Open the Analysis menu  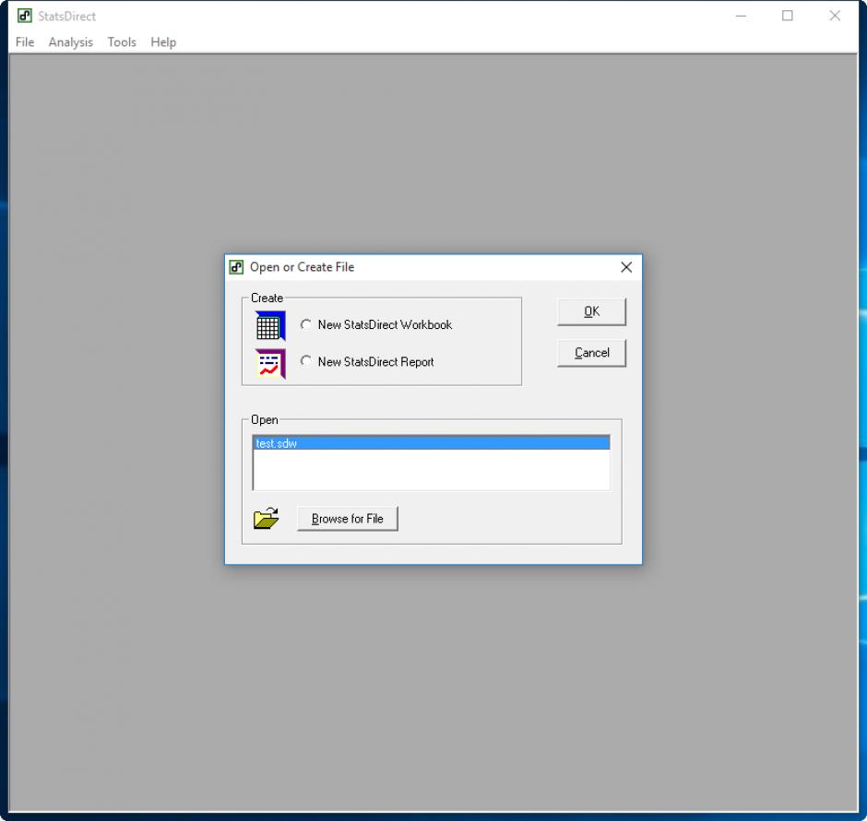71,42
